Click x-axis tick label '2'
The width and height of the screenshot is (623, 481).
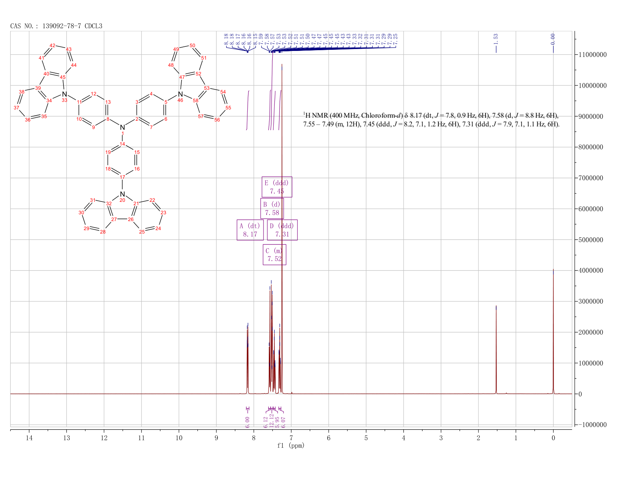[x=478, y=438]
